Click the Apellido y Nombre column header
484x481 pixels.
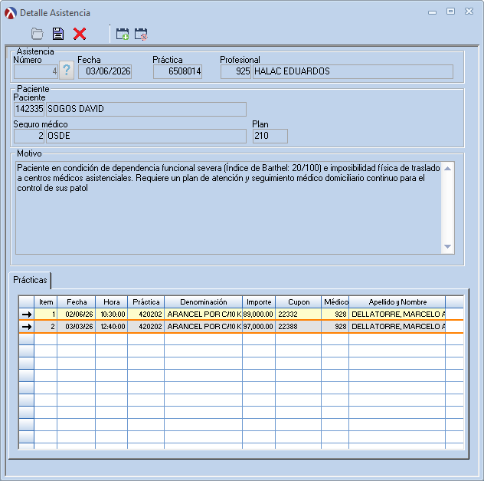coord(397,302)
